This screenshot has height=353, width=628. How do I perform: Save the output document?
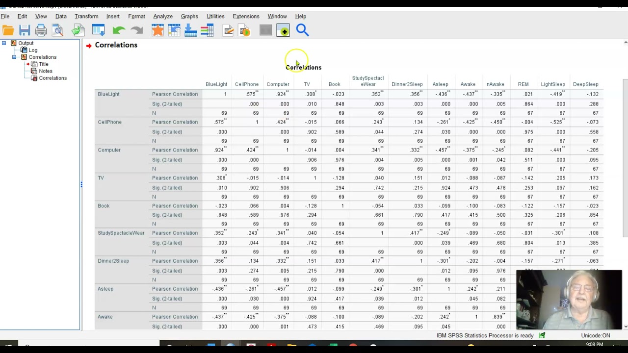coord(25,30)
